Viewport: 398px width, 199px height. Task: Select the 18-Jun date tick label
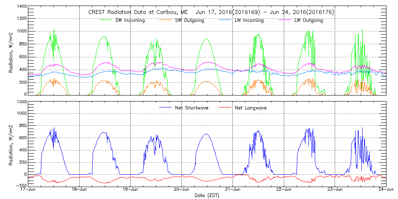tap(80, 189)
